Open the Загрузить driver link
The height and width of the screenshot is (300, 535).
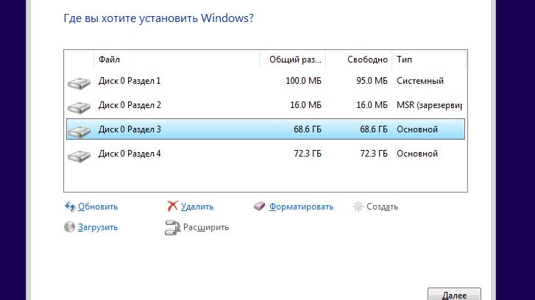coord(98,227)
